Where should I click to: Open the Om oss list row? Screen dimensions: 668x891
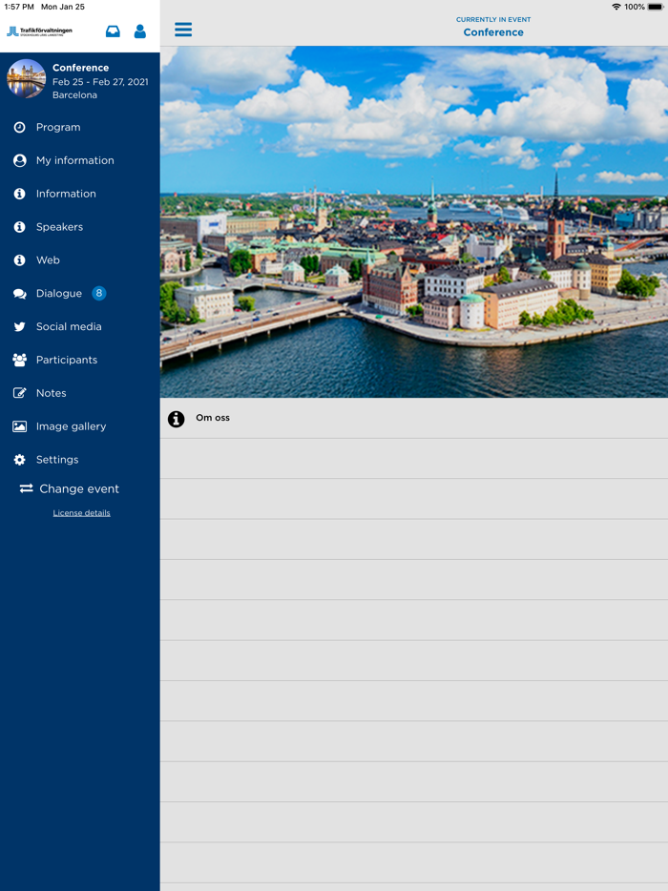(413, 419)
